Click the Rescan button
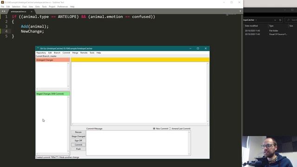Screen dimensions: 297x167 (78, 132)
